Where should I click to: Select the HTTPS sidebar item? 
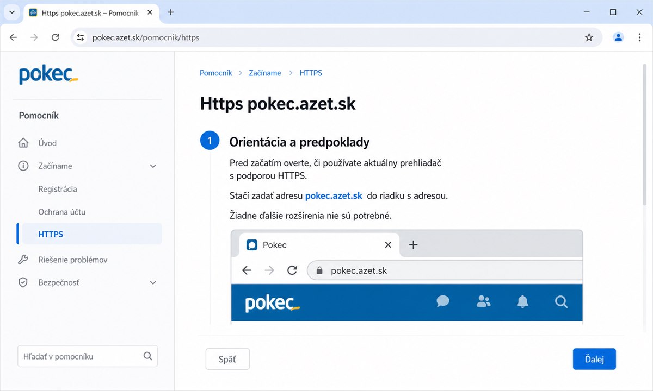click(x=89, y=235)
